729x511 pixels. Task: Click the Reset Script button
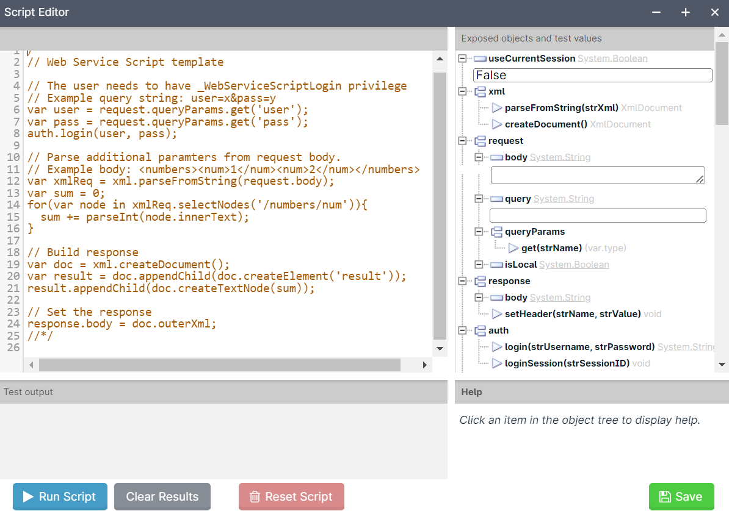pyautogui.click(x=291, y=496)
